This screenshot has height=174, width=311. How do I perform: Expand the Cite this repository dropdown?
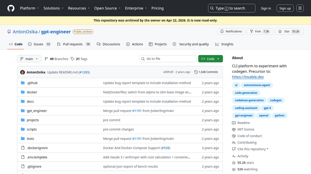coord(250,149)
